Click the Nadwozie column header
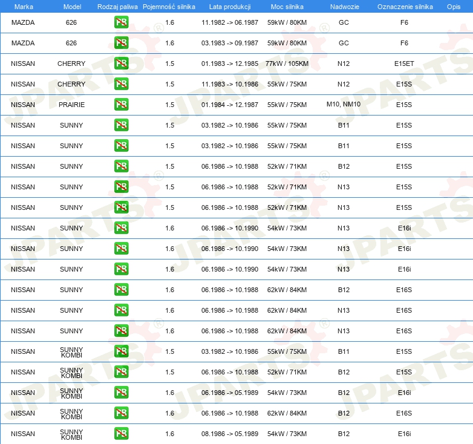The height and width of the screenshot is (444, 473). (345, 7)
